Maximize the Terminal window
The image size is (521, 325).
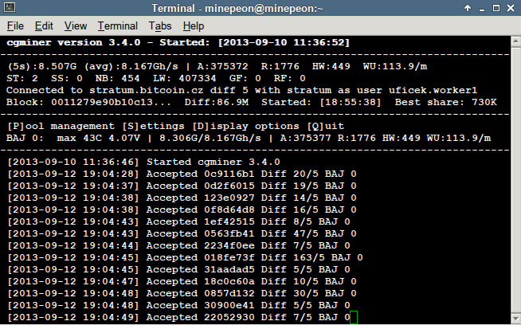point(496,9)
